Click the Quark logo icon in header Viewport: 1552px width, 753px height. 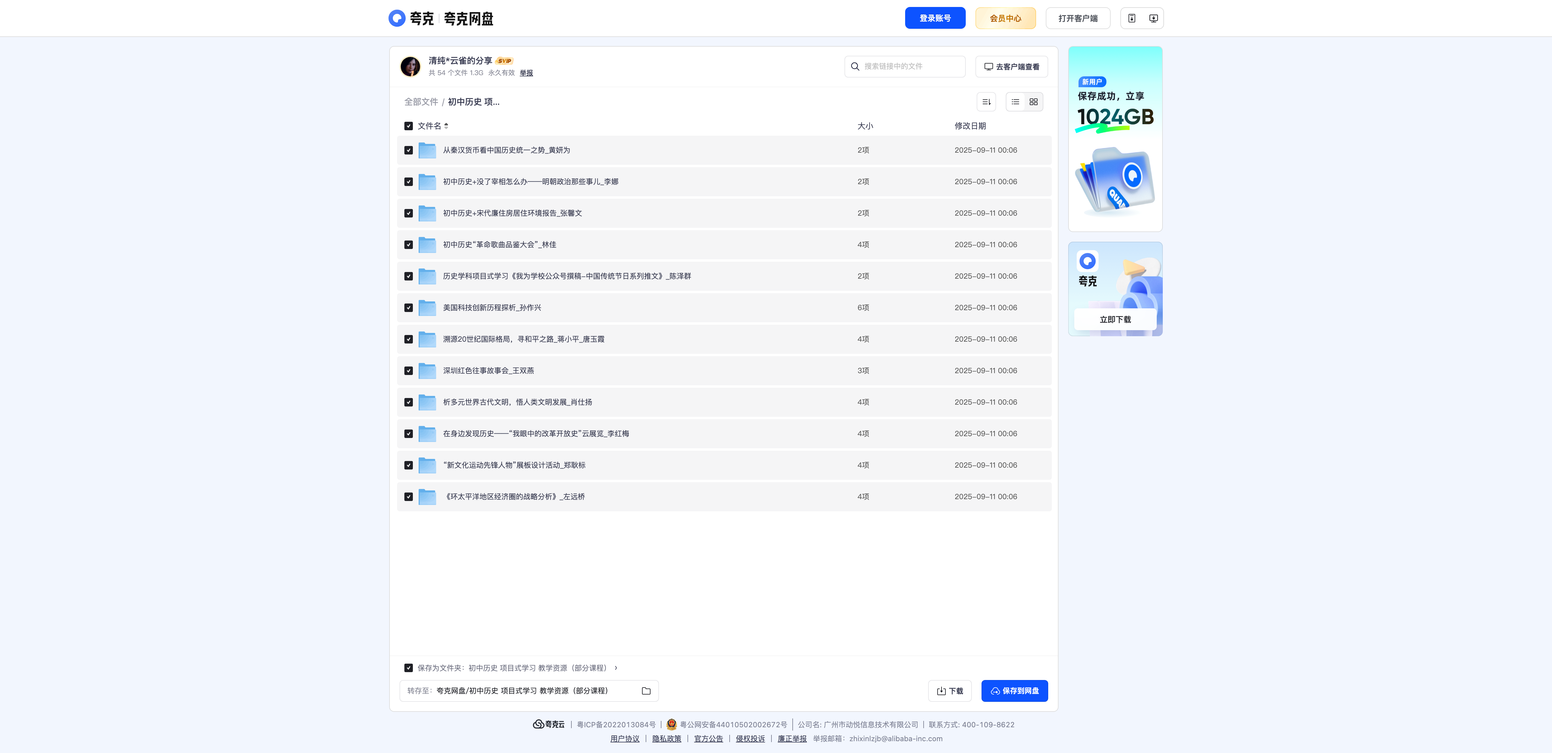(397, 18)
